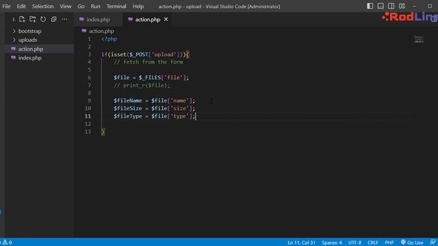Image resolution: width=438 pixels, height=246 pixels.
Task: Click on the $fileName code line
Action: pos(154,100)
